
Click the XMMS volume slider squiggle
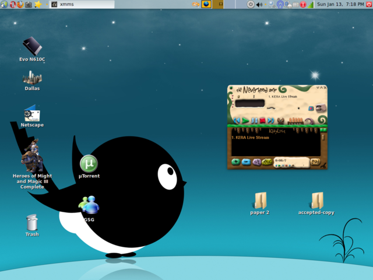click(x=270, y=108)
